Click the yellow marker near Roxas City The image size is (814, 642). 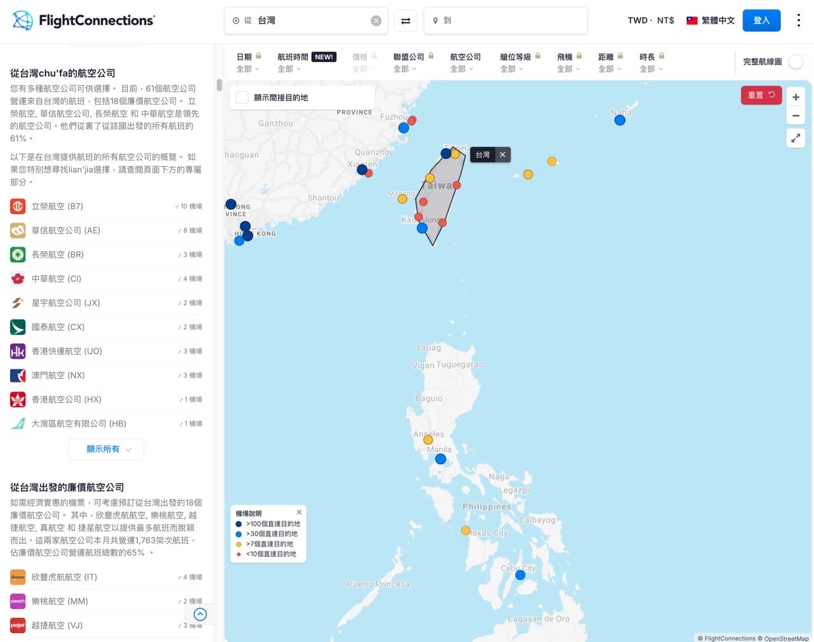pos(466,530)
